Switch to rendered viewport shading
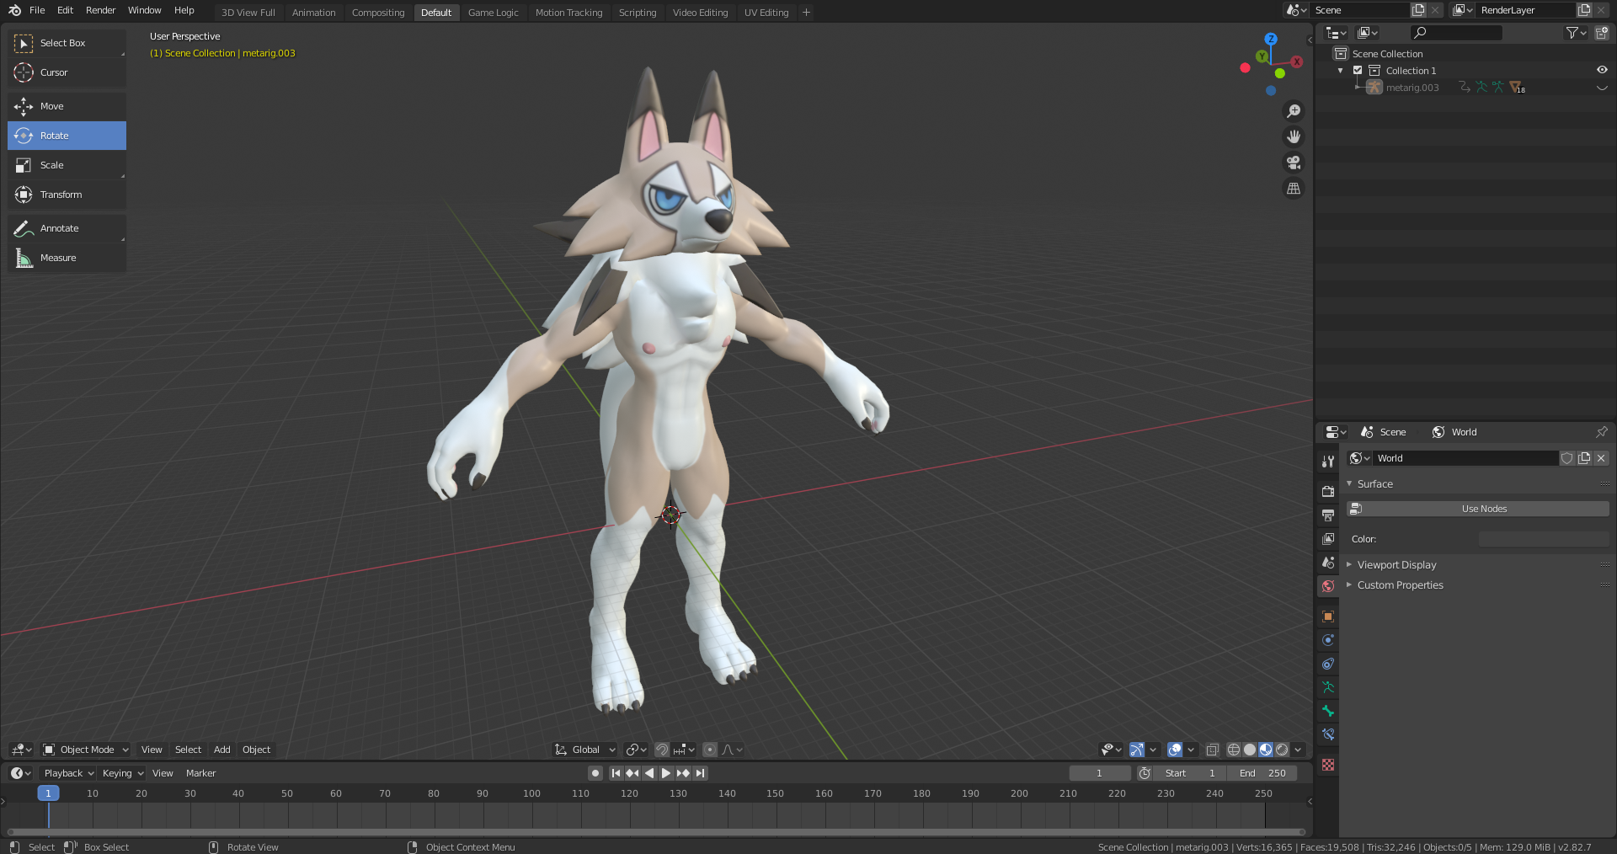This screenshot has width=1617, height=854. [1282, 750]
